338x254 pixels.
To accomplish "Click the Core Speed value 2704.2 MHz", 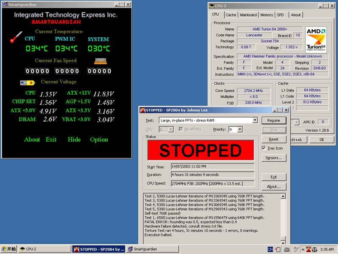I will (253, 91).
